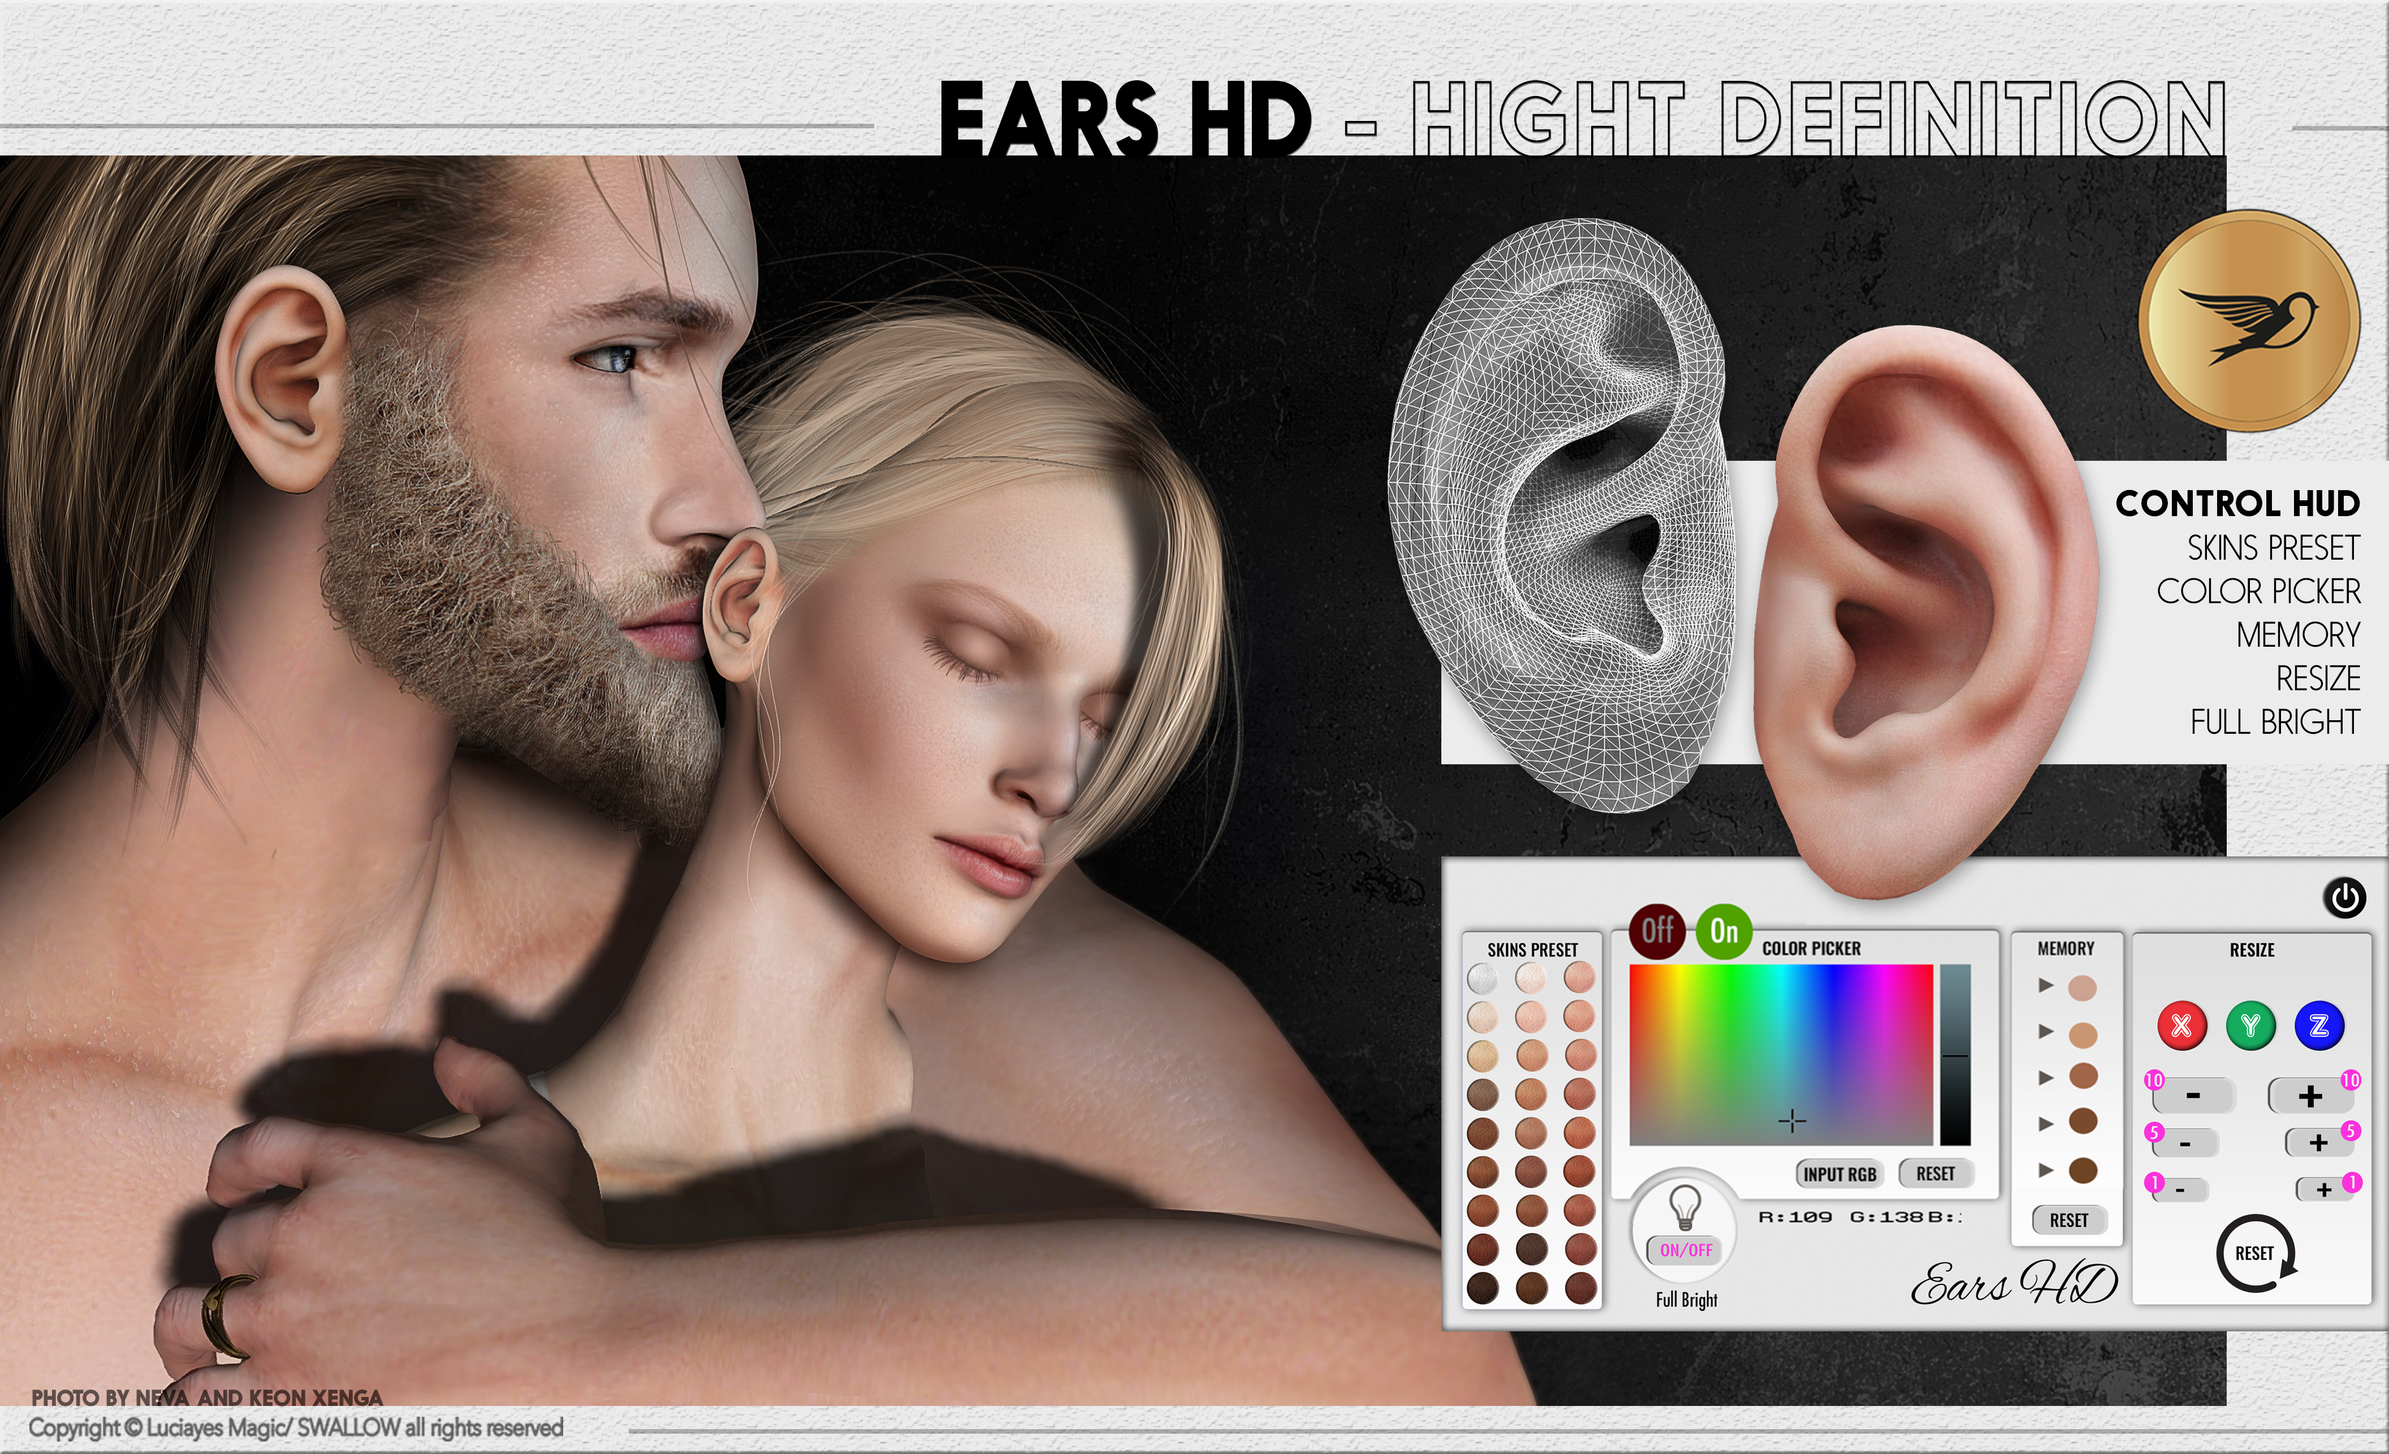
Task: Pick bottom row right skin preset
Action: pos(1579,1287)
